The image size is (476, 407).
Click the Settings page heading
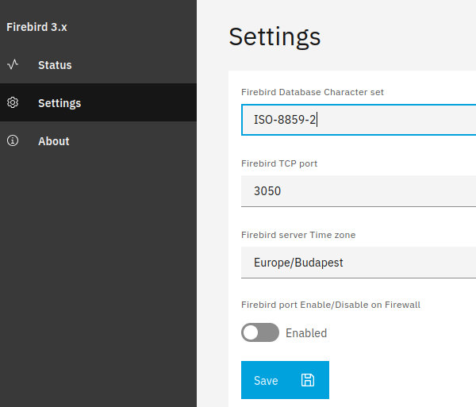(274, 36)
